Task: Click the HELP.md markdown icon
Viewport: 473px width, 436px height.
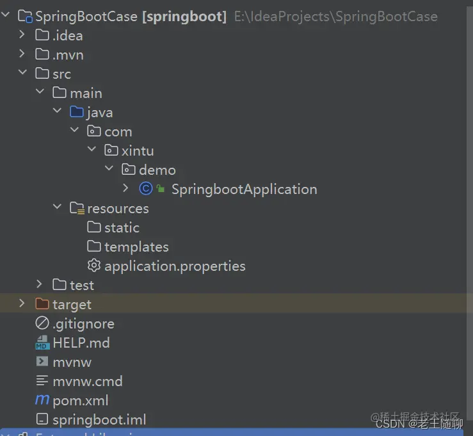Action: (42, 343)
